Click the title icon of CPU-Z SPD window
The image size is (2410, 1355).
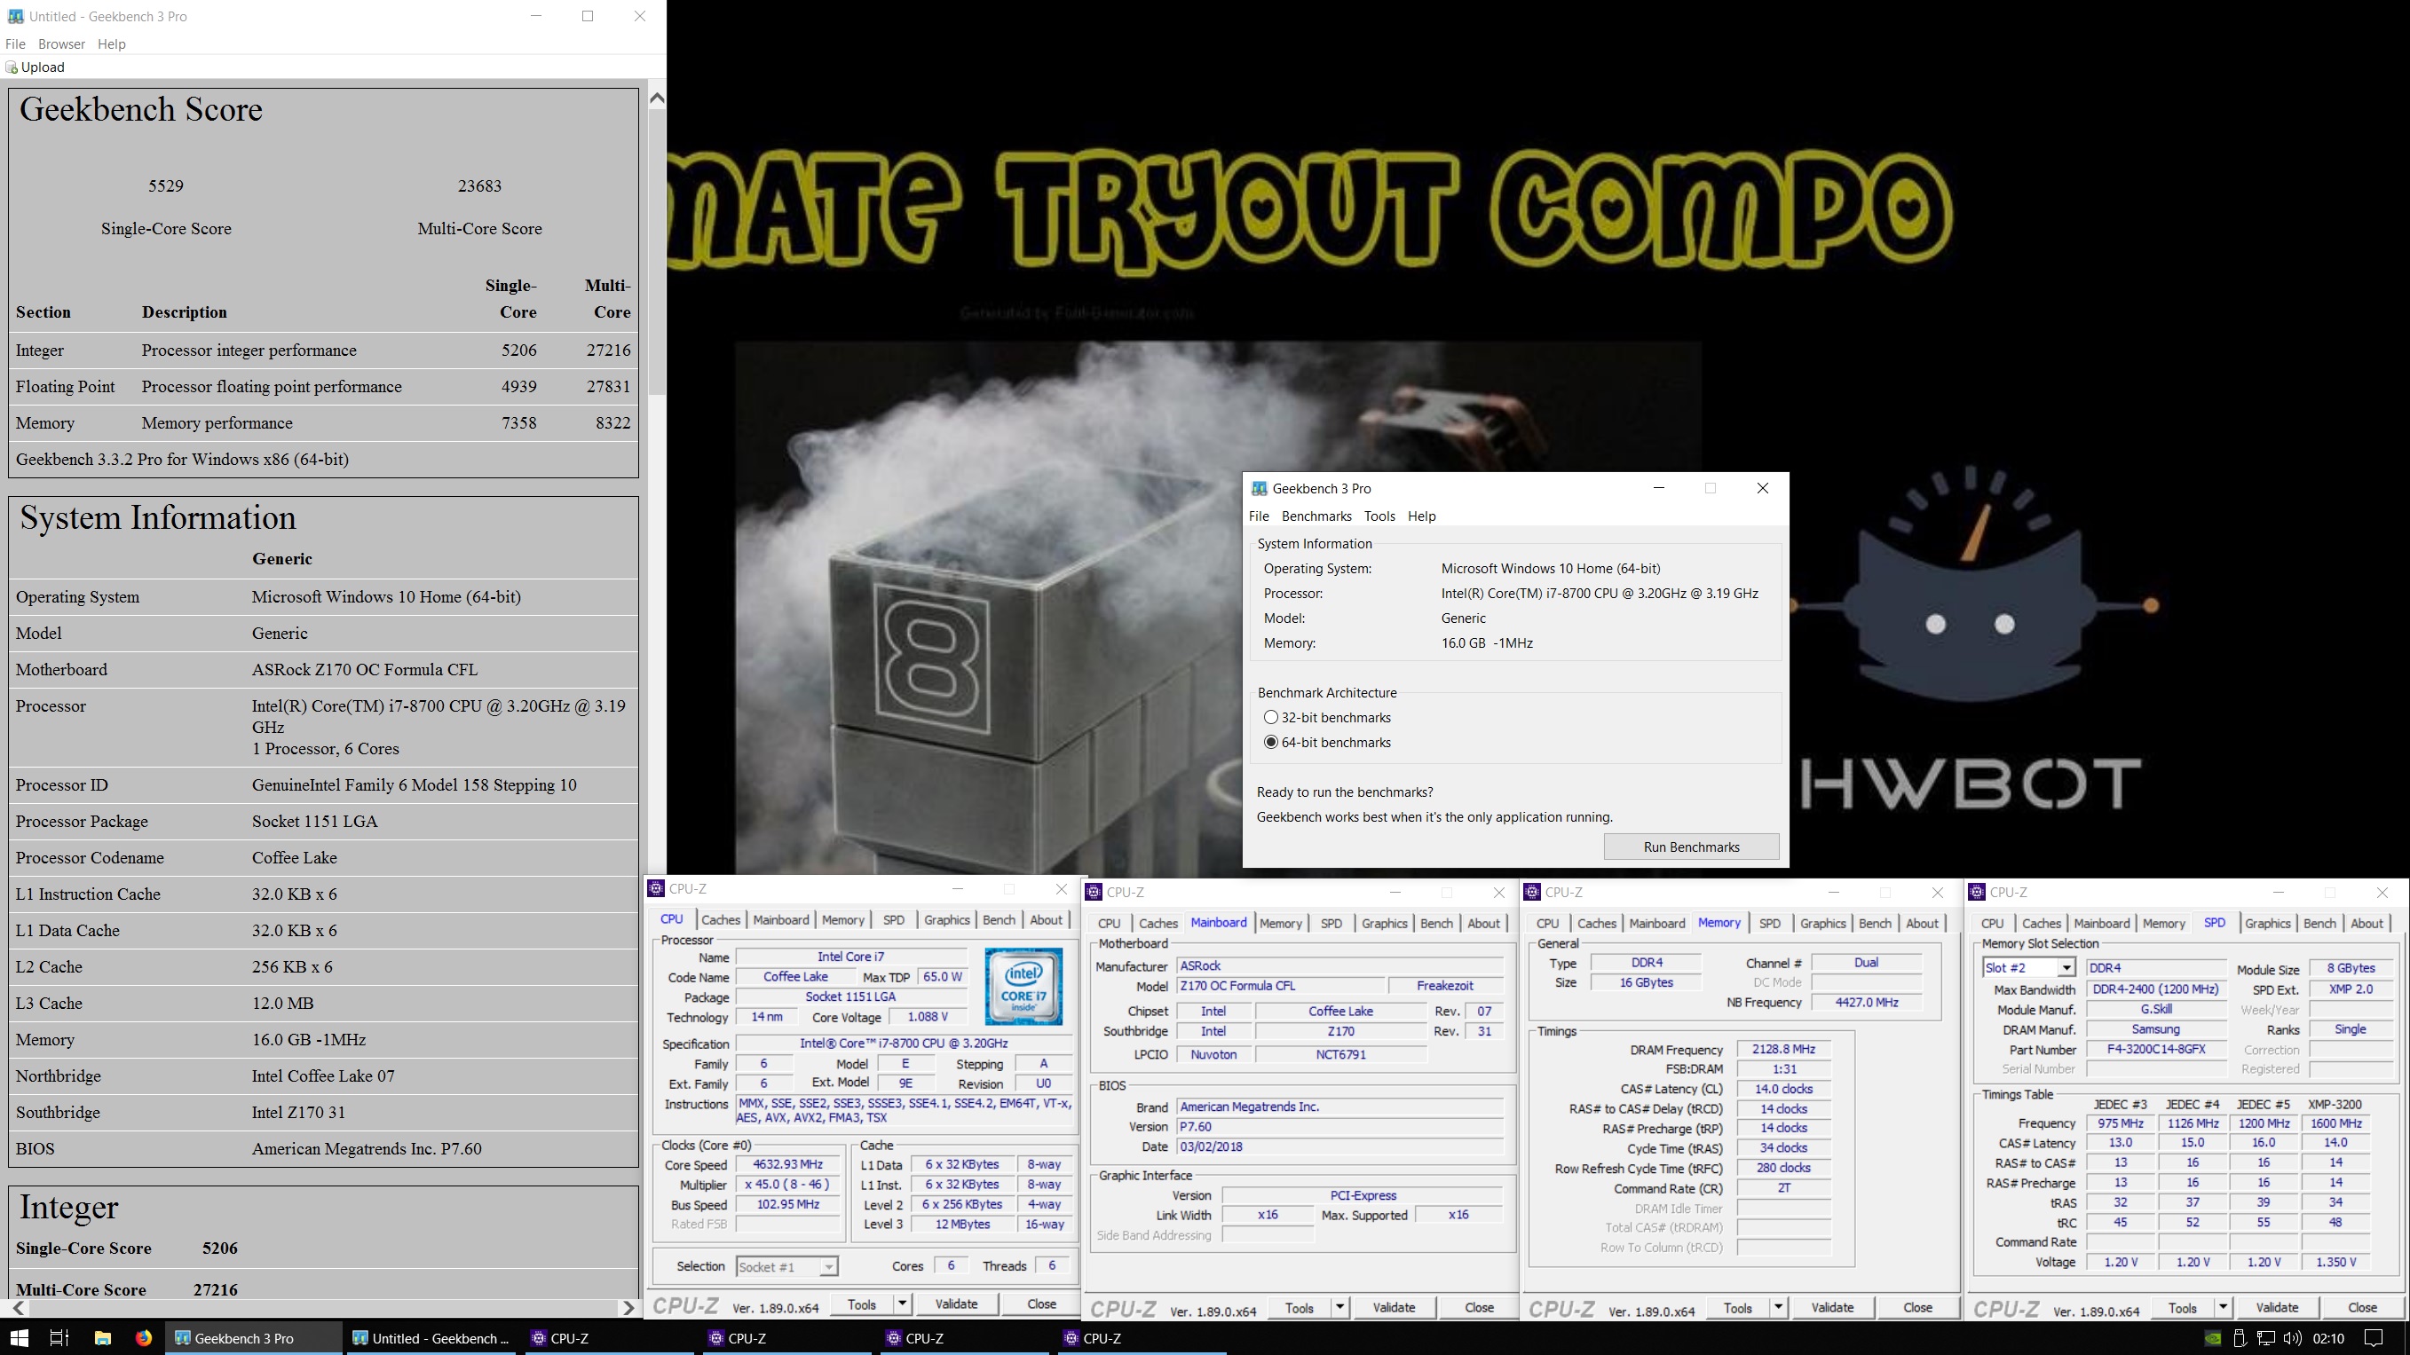click(1977, 892)
